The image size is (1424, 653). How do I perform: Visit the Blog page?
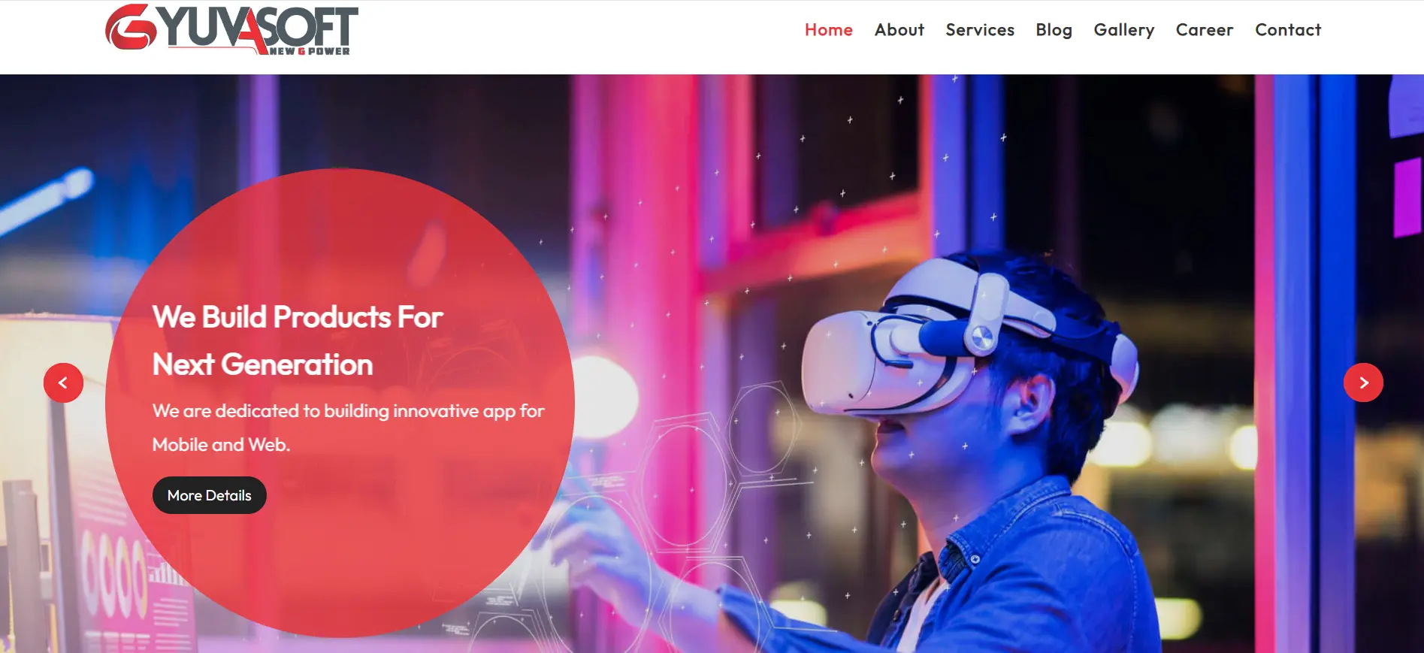point(1054,30)
